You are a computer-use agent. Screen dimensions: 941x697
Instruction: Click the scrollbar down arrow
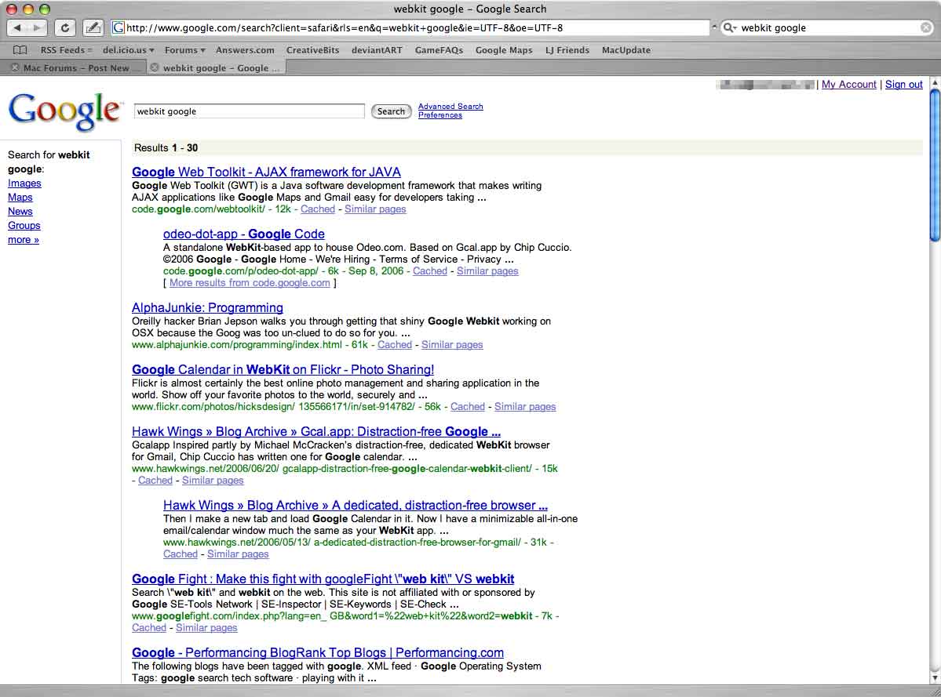[x=935, y=678]
